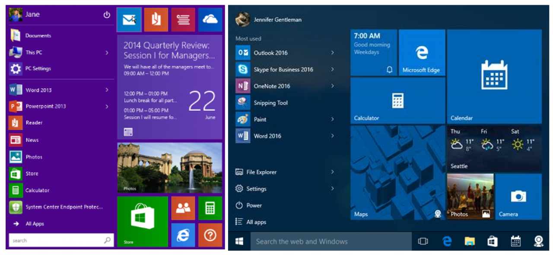553x255 pixels.
Task: Open the Camera tile
Action: pos(518,196)
